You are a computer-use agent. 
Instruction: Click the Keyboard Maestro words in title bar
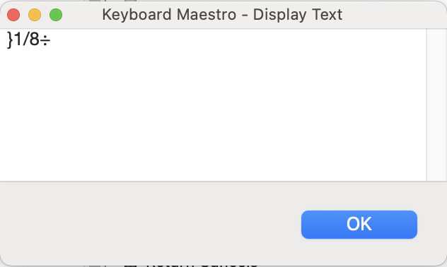[x=169, y=15]
